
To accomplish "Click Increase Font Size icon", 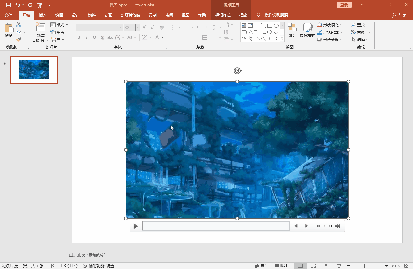I will click(x=144, y=28).
